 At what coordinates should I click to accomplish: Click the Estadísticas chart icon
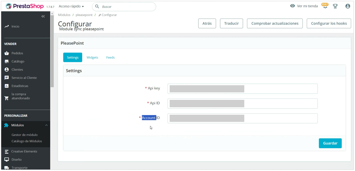[7, 86]
